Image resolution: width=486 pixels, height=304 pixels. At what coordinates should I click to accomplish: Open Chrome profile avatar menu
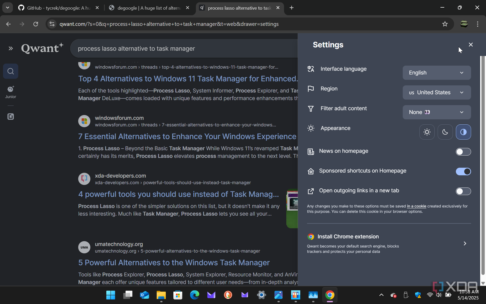pyautogui.click(x=464, y=24)
